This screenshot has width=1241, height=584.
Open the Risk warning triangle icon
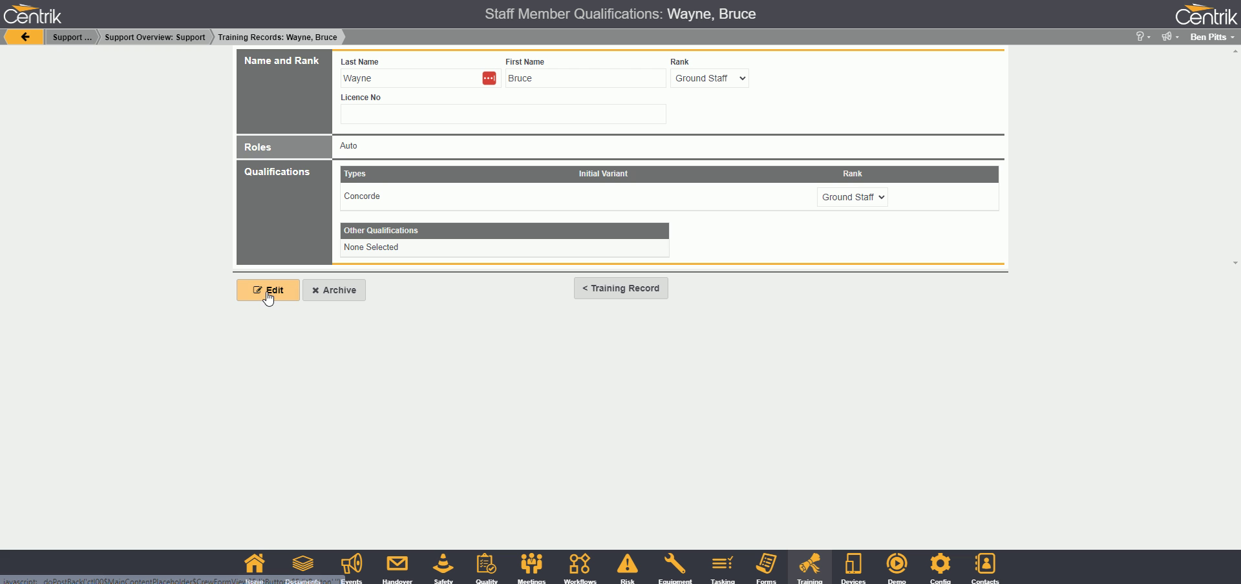[x=627, y=566]
